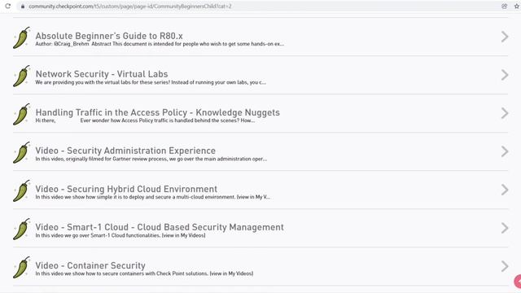Click pepper icon beside Network Security Virtual Labs
The height and width of the screenshot is (293, 521).
[22, 76]
